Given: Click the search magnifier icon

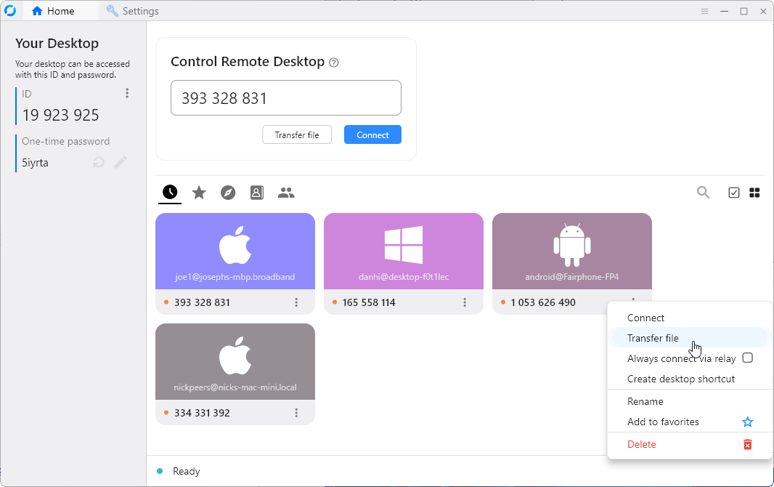Looking at the screenshot, I should pyautogui.click(x=703, y=193).
